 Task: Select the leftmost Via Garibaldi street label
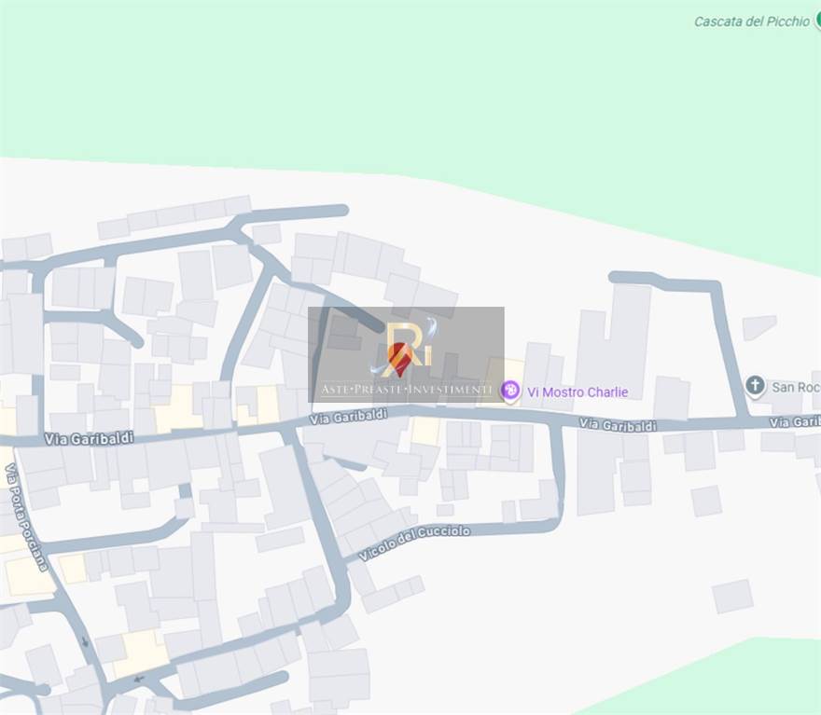tap(89, 438)
